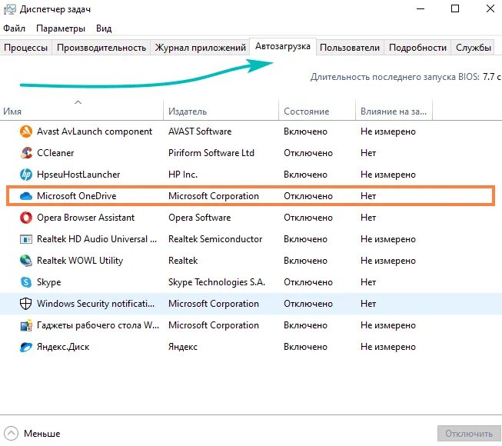The width and height of the screenshot is (502, 446).
Task: Sort by the Издатель column header
Action: tap(221, 111)
